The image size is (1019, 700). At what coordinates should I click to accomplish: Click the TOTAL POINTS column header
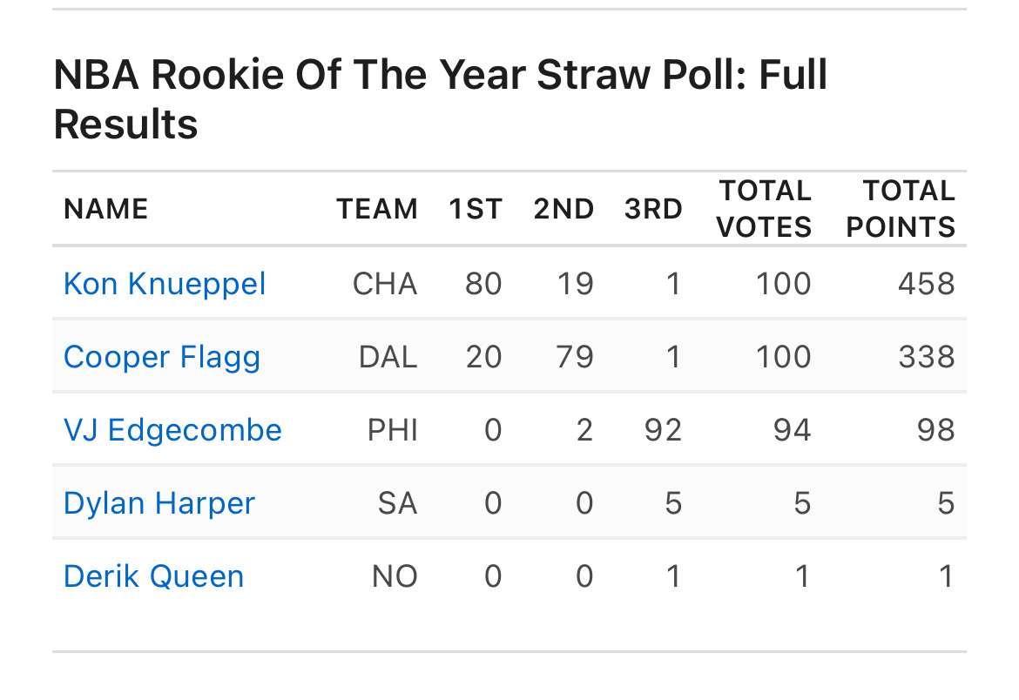click(x=901, y=209)
